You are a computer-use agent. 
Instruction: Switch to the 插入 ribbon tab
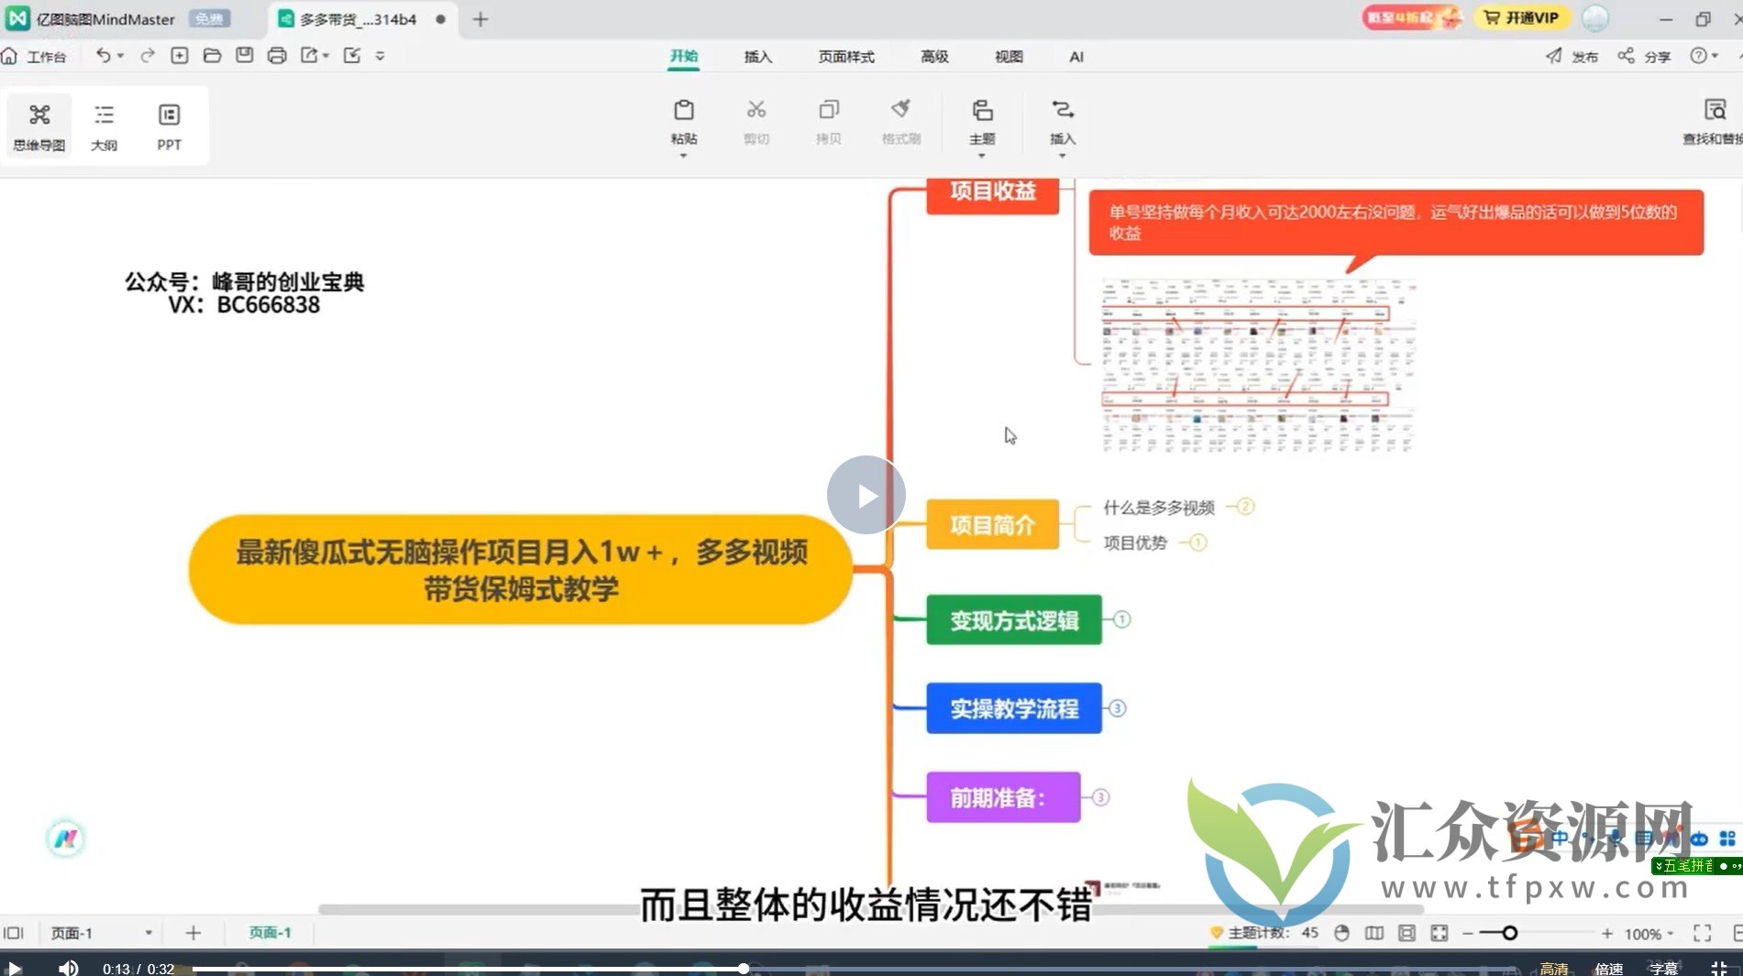[x=757, y=56]
